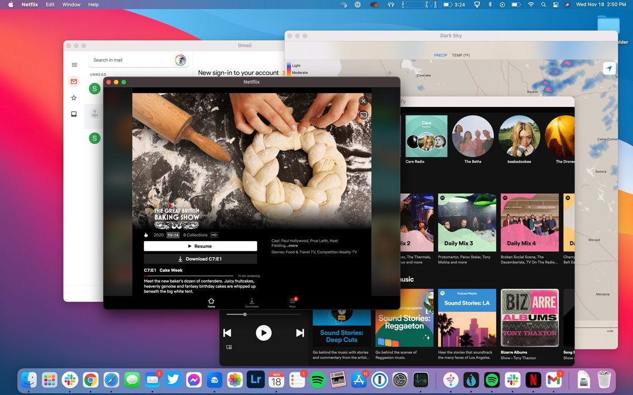Screen dimensions: 633x395
Task: Switch Dark Sky map to TEMP (°F)
Action: [x=461, y=55]
